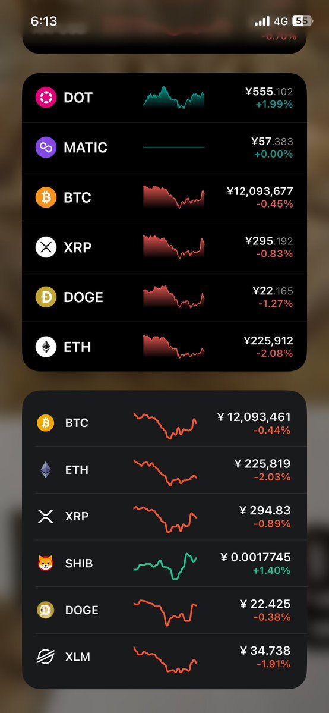Tap the ¥0.0017745 SHIB price
The image size is (329, 713).
click(255, 557)
